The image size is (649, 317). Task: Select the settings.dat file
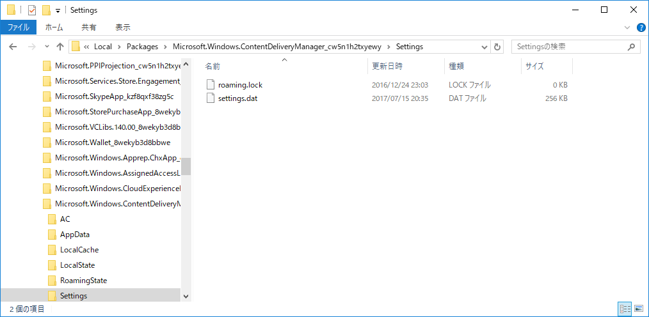tap(237, 98)
